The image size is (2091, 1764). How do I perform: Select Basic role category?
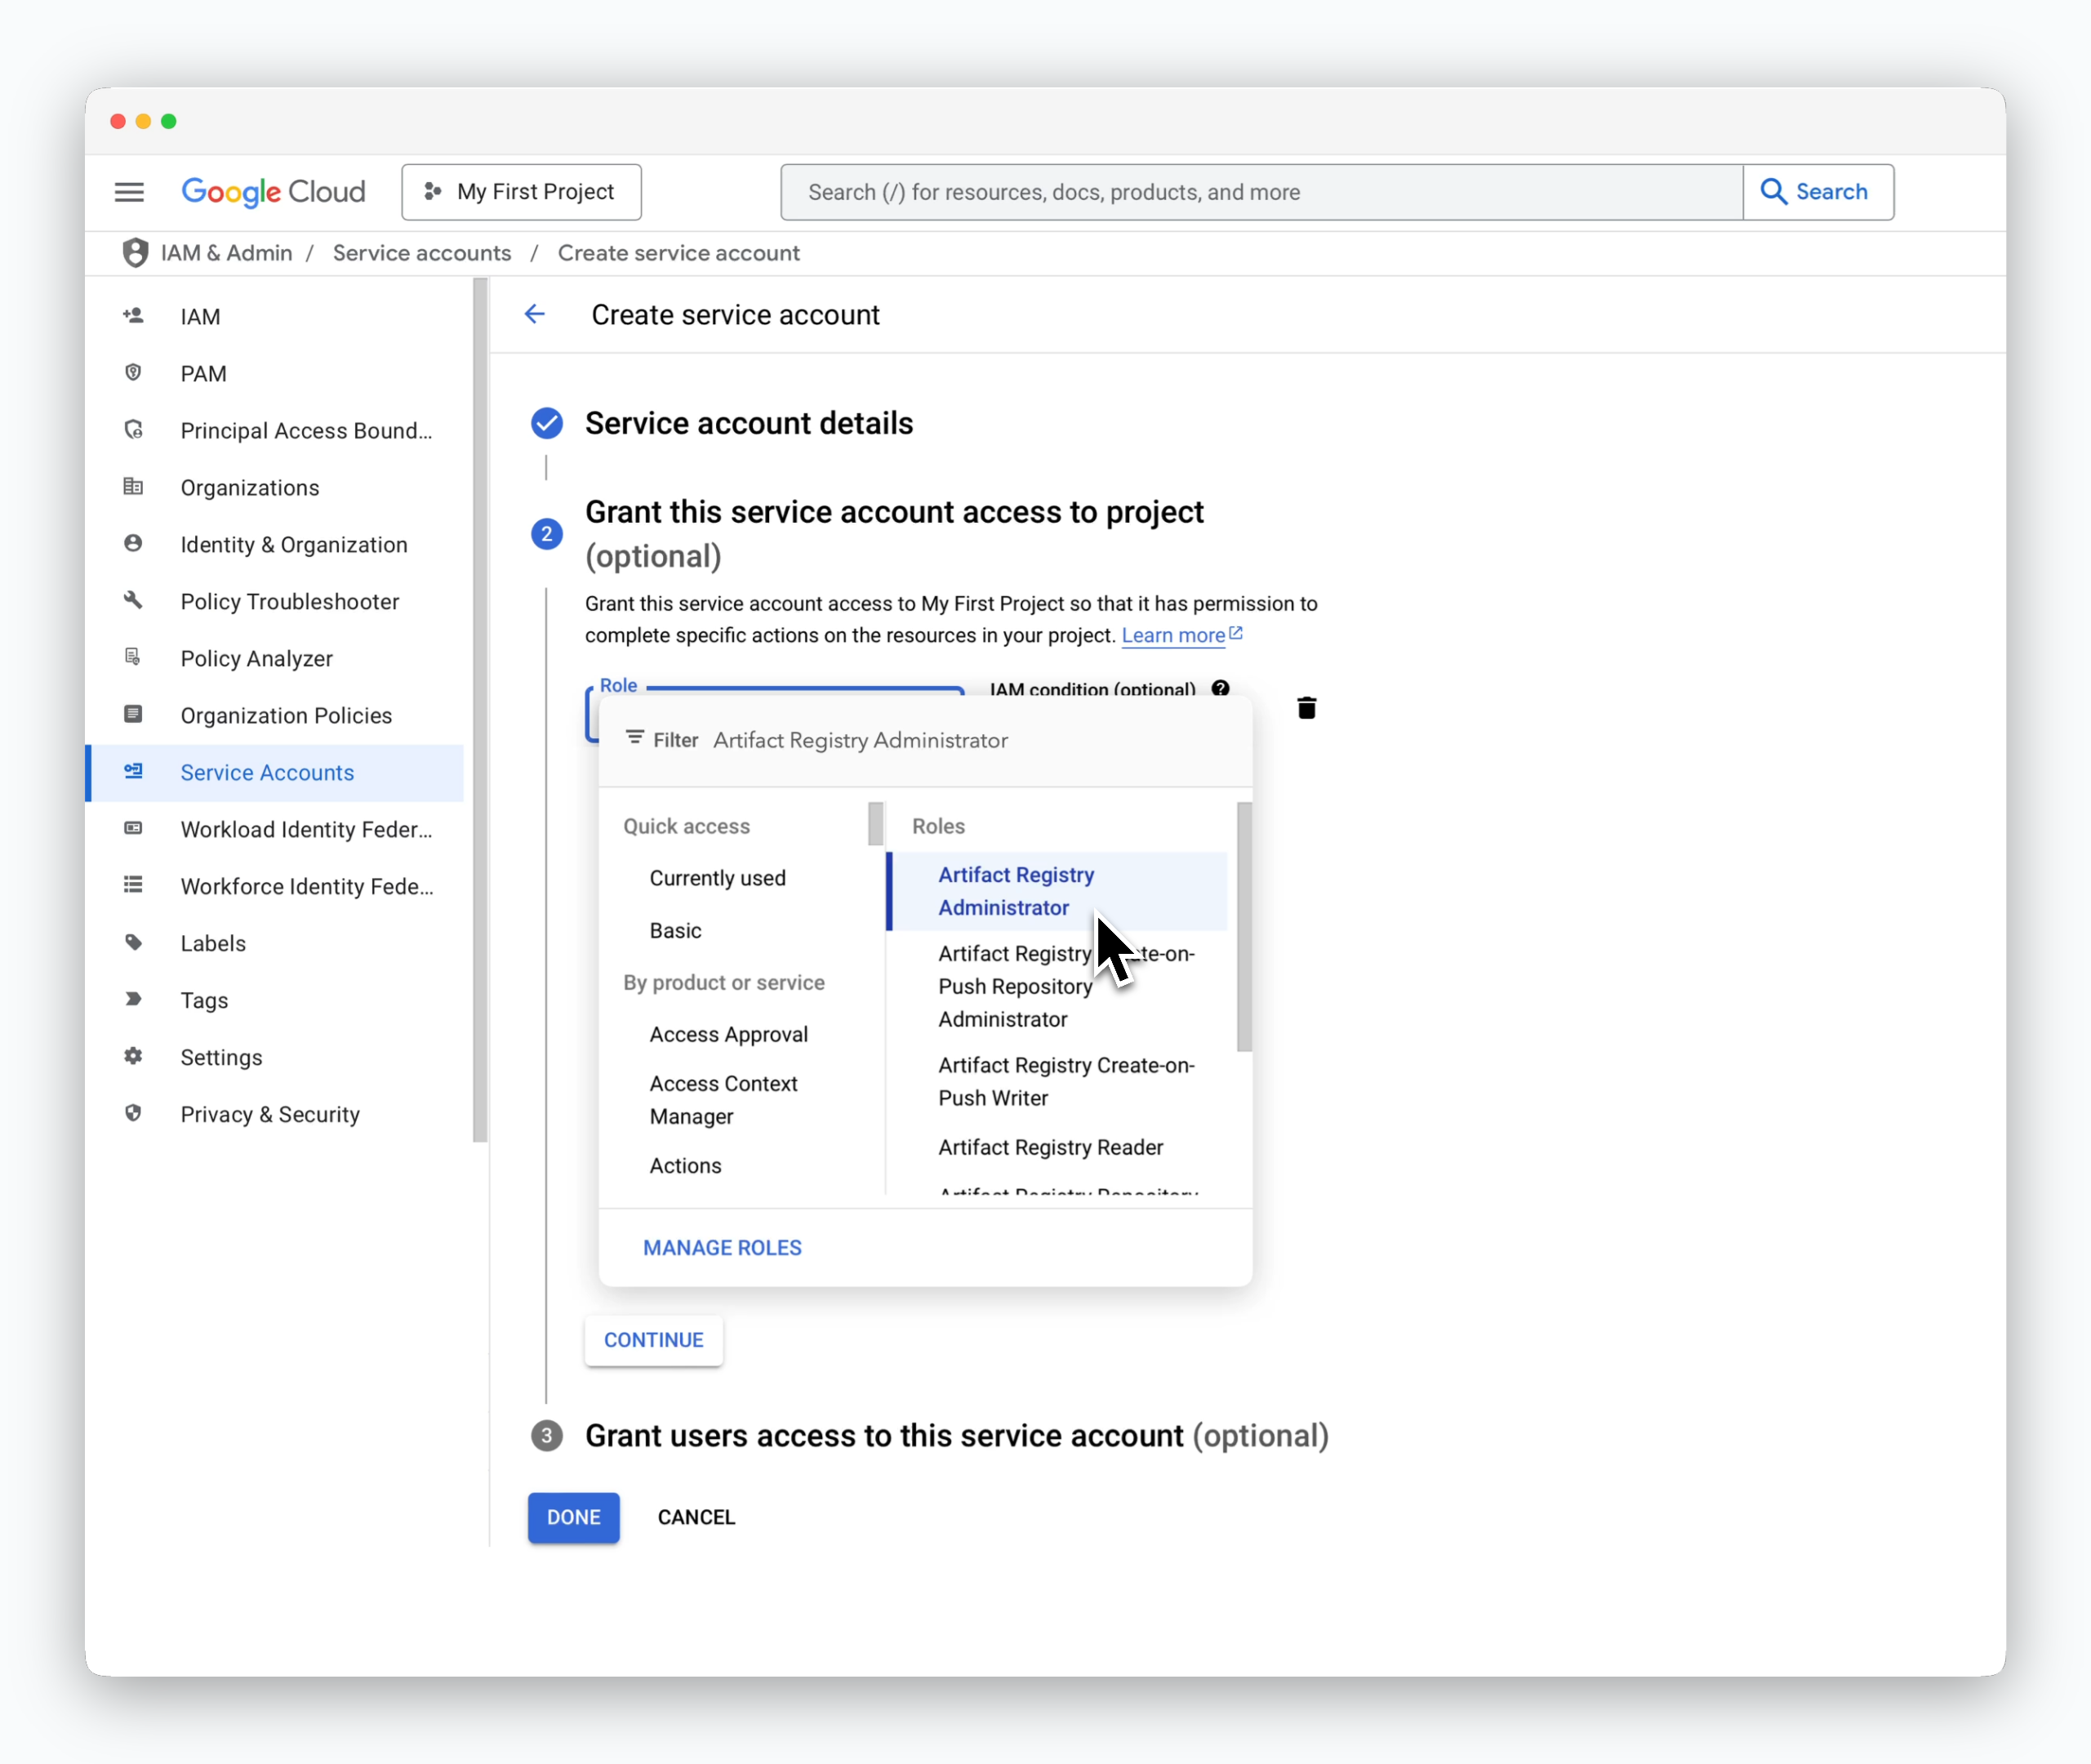[x=676, y=930]
